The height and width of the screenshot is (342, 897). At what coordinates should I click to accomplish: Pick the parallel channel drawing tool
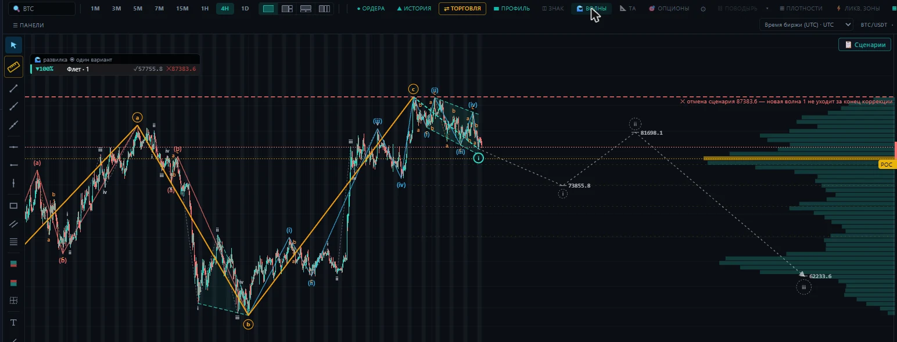pyautogui.click(x=13, y=224)
